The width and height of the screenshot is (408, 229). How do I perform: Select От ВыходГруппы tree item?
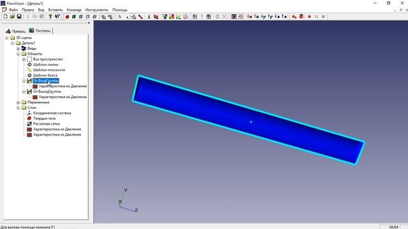pyautogui.click(x=47, y=92)
